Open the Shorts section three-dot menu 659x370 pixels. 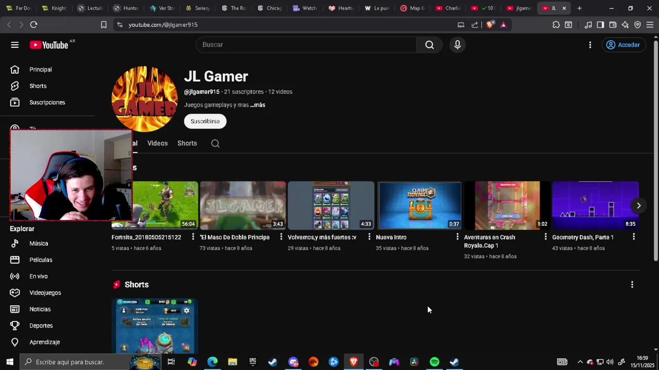point(632,285)
